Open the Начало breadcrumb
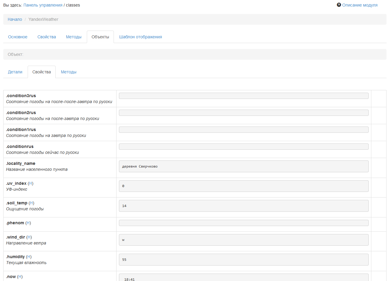This screenshot has height=281, width=388. pos(15,19)
